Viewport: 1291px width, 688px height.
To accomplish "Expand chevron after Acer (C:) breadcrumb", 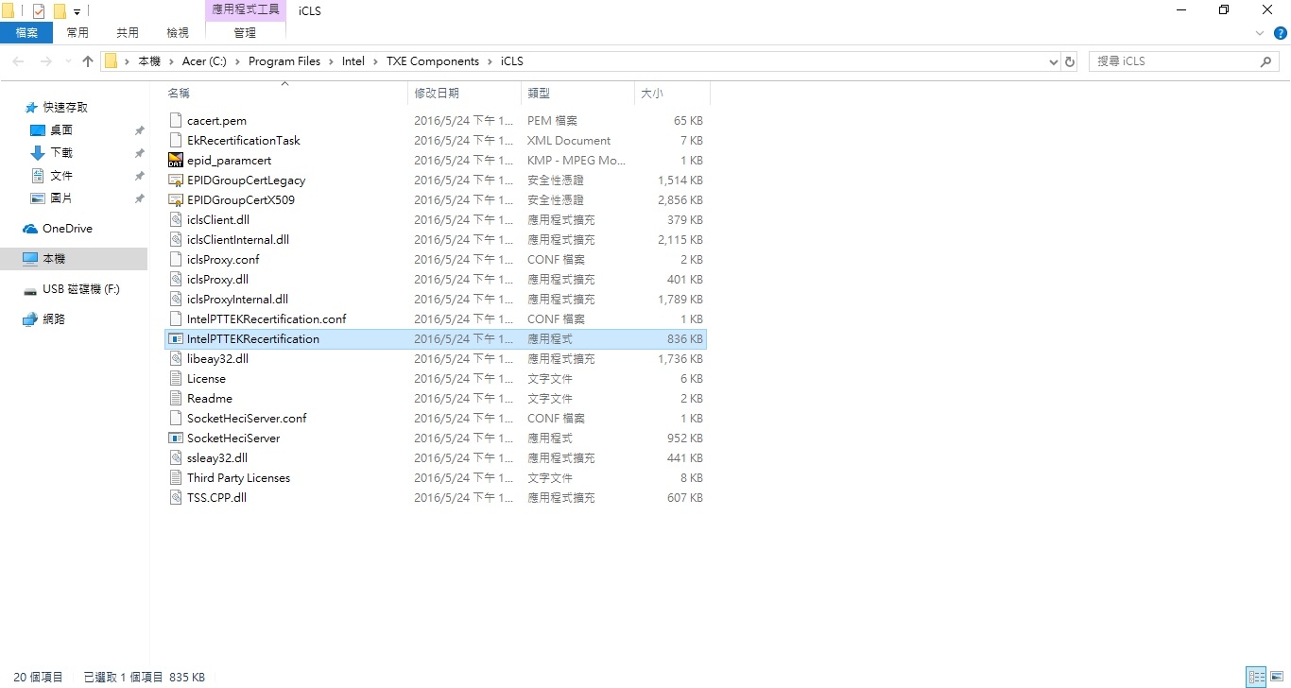I will coord(237,61).
